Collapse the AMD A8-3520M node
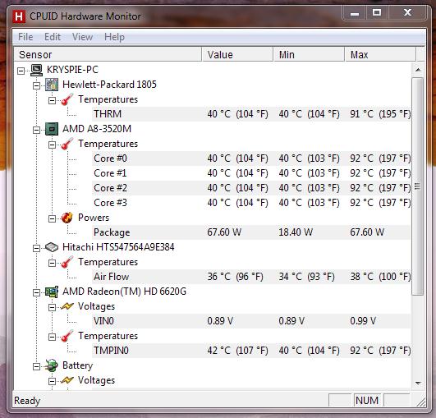Image resolution: width=436 pixels, height=418 pixels. tap(36, 130)
